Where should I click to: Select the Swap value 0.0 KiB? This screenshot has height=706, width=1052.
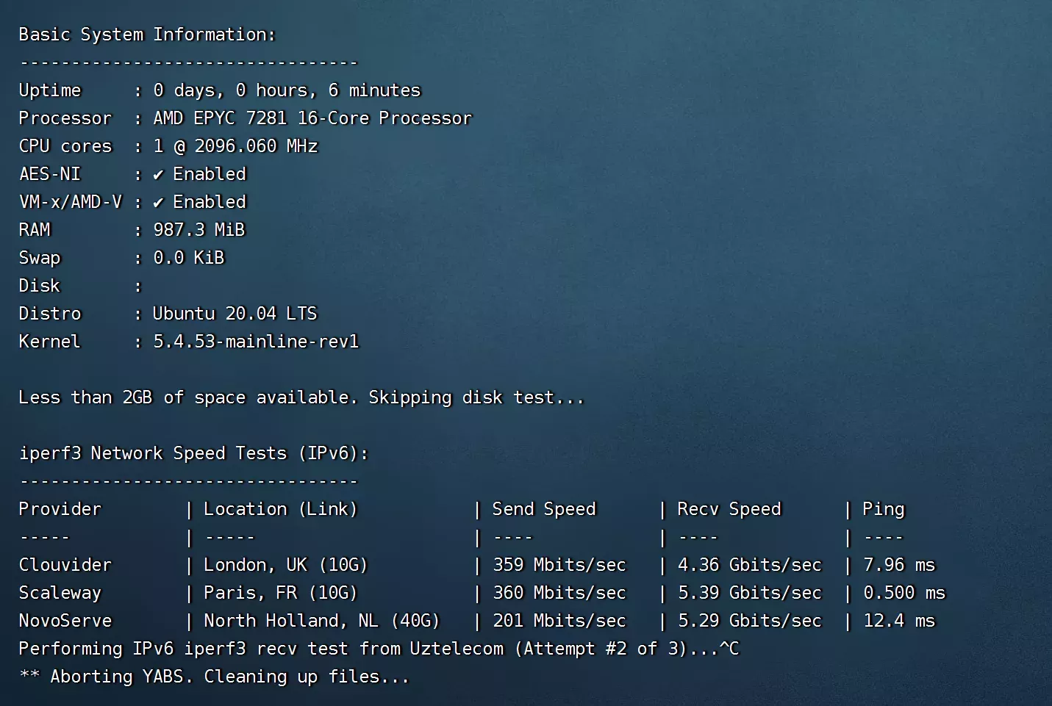click(188, 257)
